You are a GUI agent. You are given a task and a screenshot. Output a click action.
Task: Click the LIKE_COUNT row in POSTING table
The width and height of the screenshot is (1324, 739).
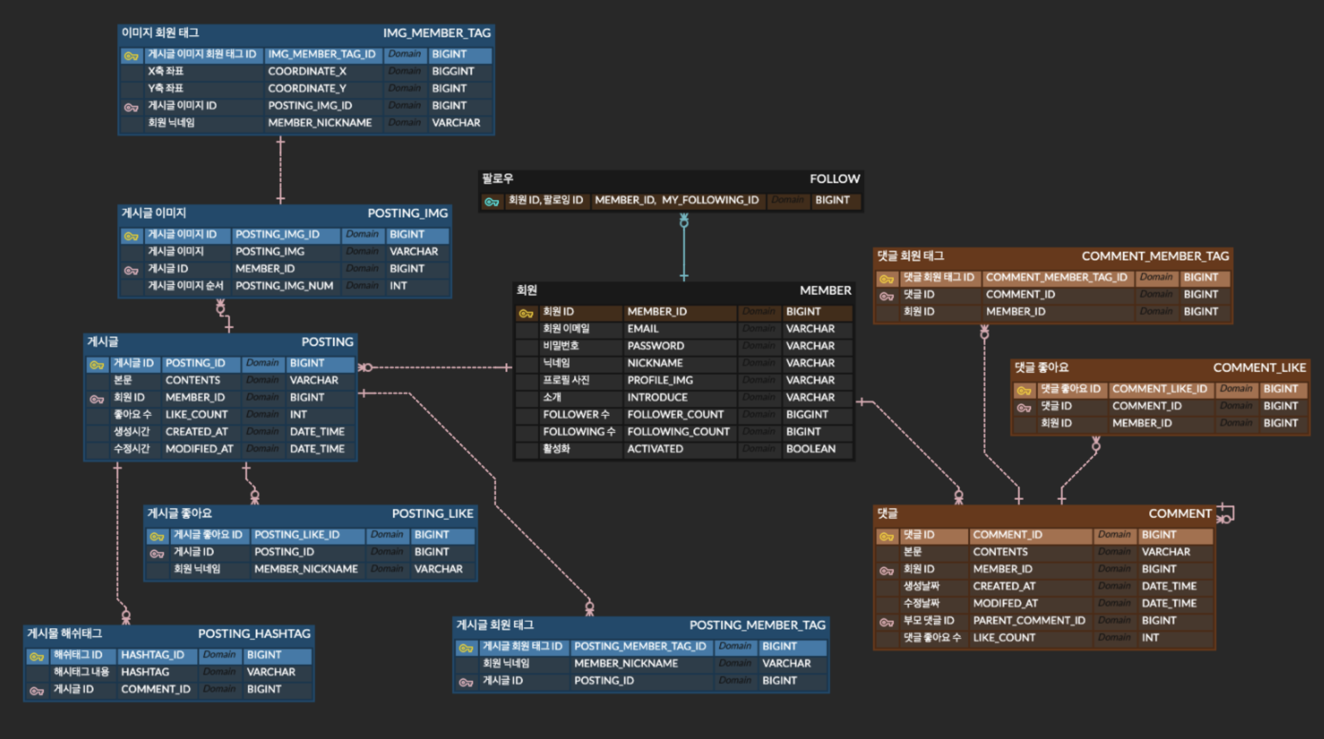(x=197, y=415)
